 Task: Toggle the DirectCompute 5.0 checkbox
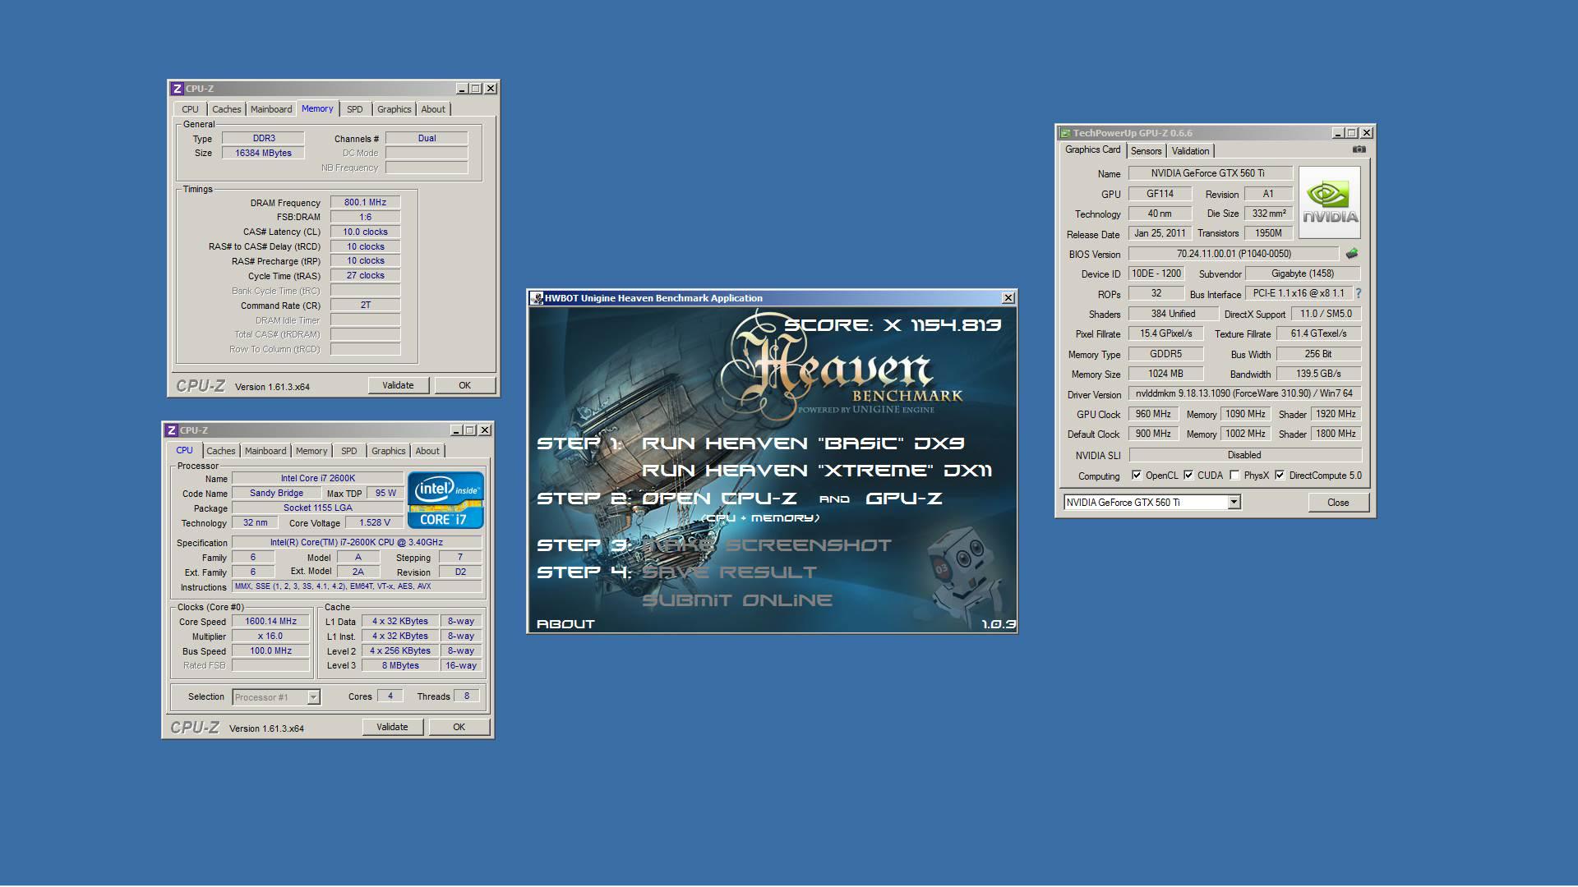1280,476
